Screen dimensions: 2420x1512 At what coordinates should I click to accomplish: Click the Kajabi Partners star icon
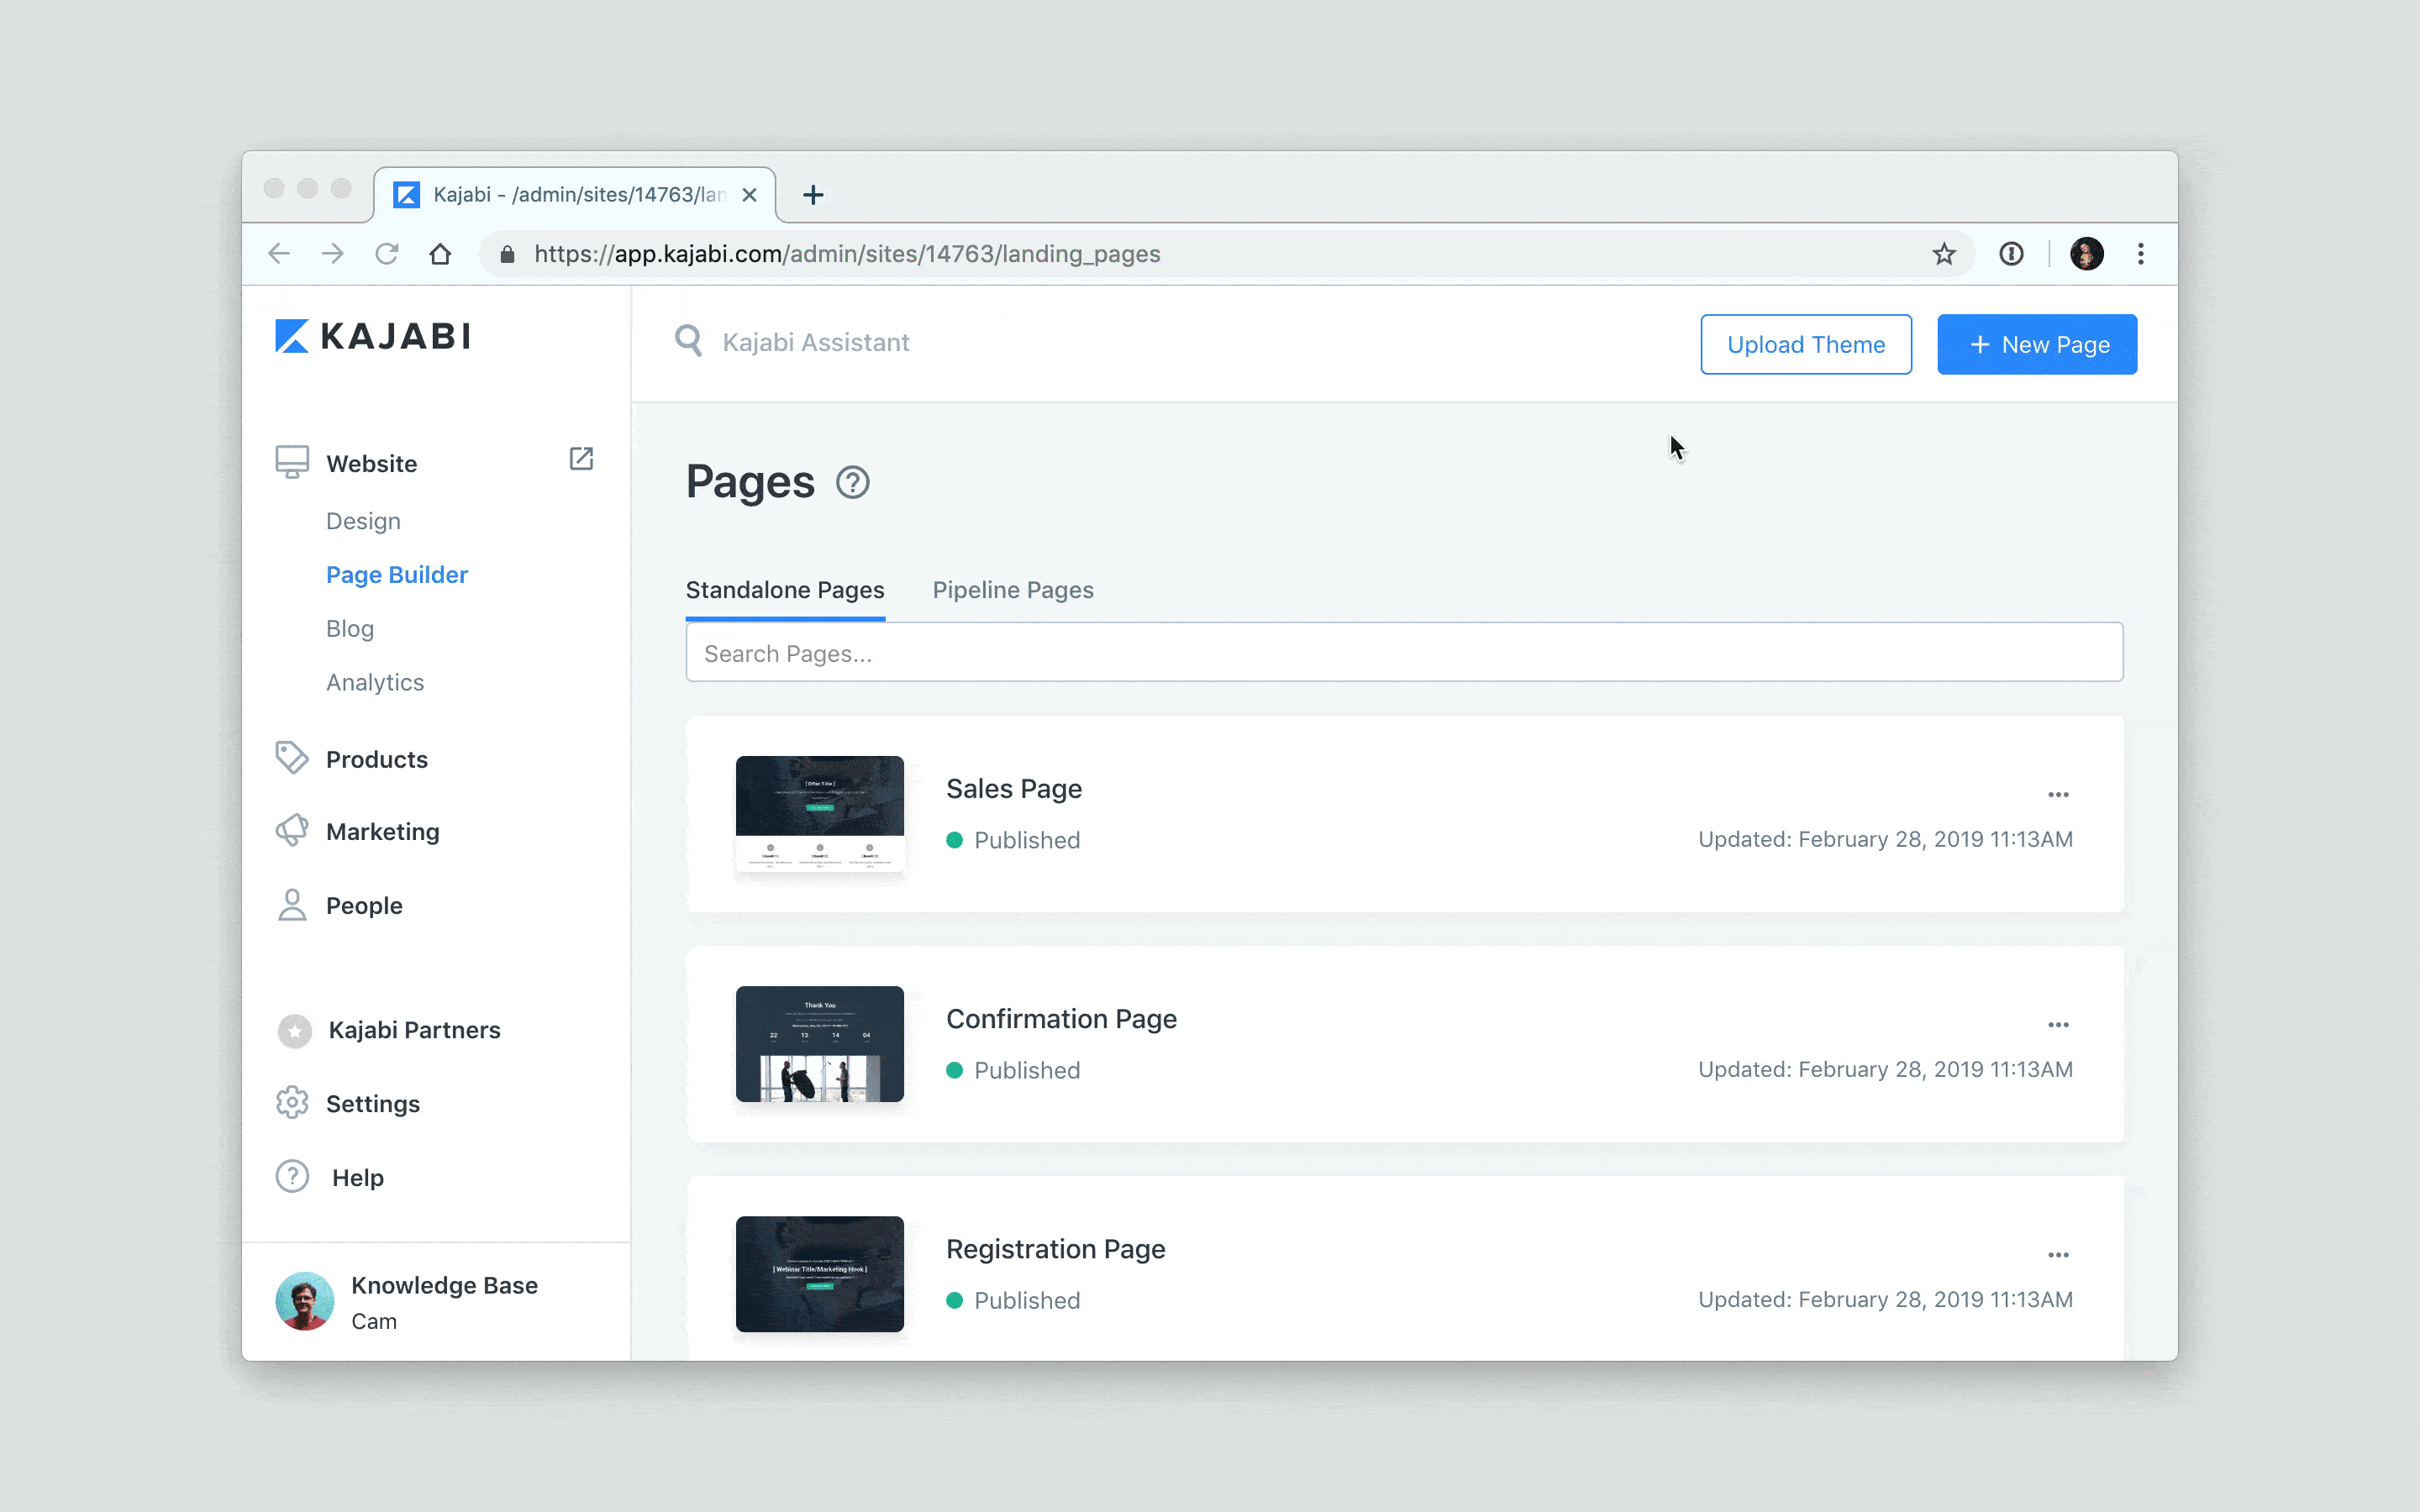click(x=294, y=1031)
